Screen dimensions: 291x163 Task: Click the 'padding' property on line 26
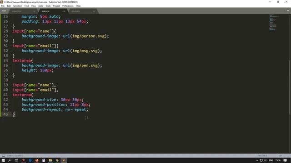point(30,21)
